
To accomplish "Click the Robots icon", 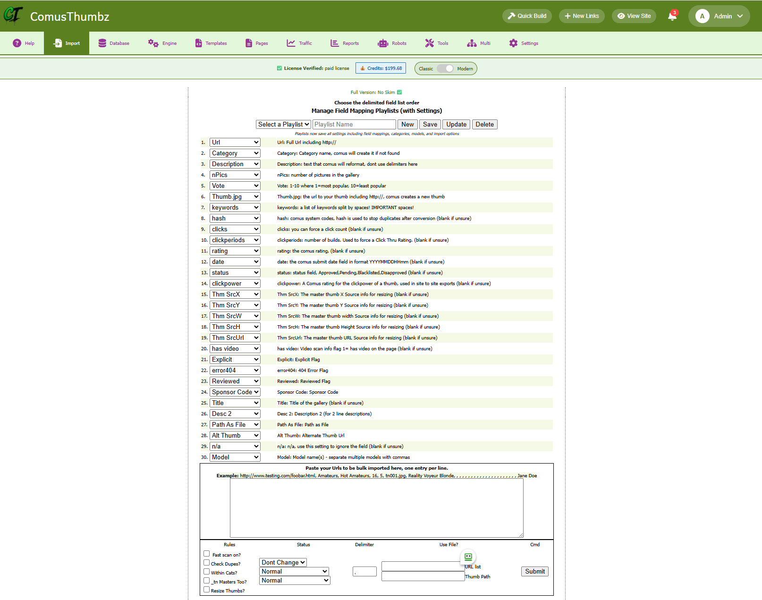I will [382, 43].
